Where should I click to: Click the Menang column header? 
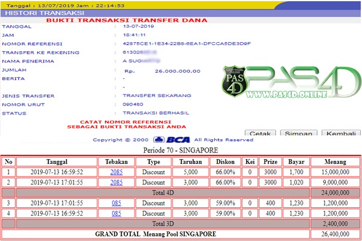335,161
